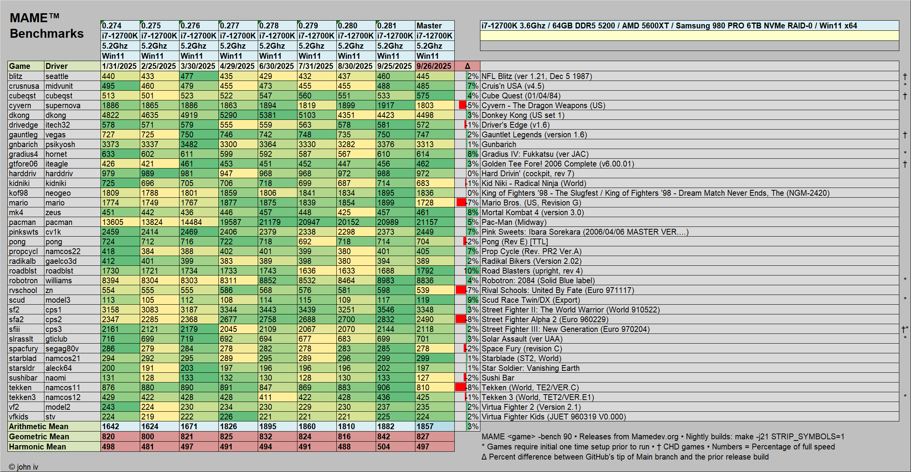Select the NFL Blitz description text
The width and height of the screenshot is (911, 472).
point(536,76)
